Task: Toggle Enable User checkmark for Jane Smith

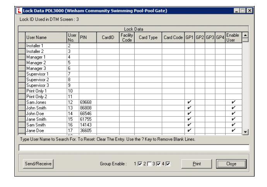Action: coord(233,119)
